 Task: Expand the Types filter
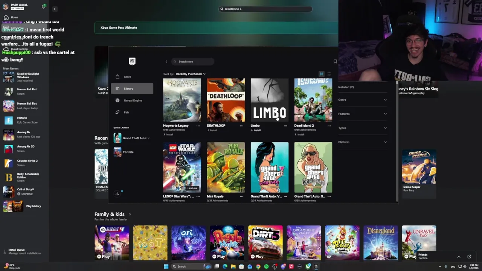pos(362,128)
